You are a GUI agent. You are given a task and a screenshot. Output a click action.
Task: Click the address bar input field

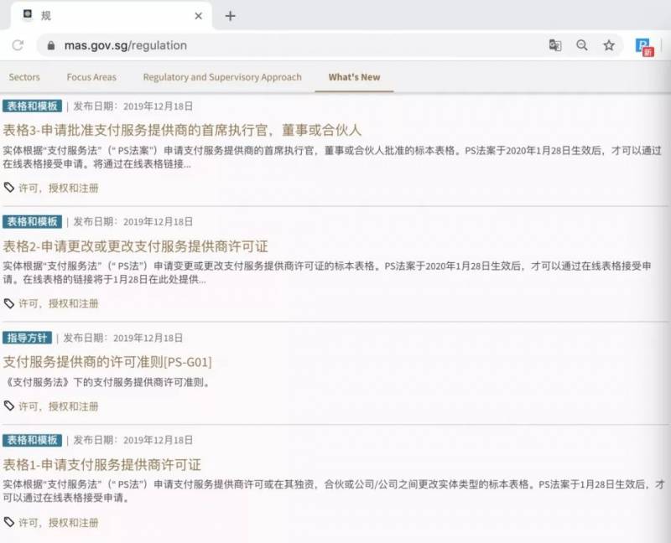[x=252, y=45]
